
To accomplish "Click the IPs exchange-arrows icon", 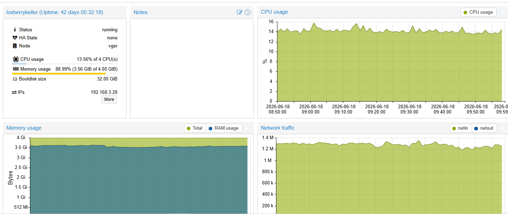I will [14, 92].
